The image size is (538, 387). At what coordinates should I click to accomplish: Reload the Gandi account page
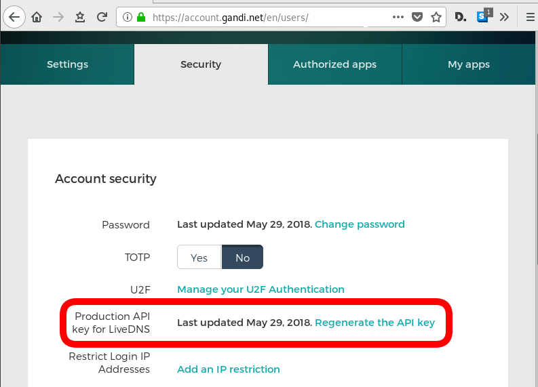[102, 17]
